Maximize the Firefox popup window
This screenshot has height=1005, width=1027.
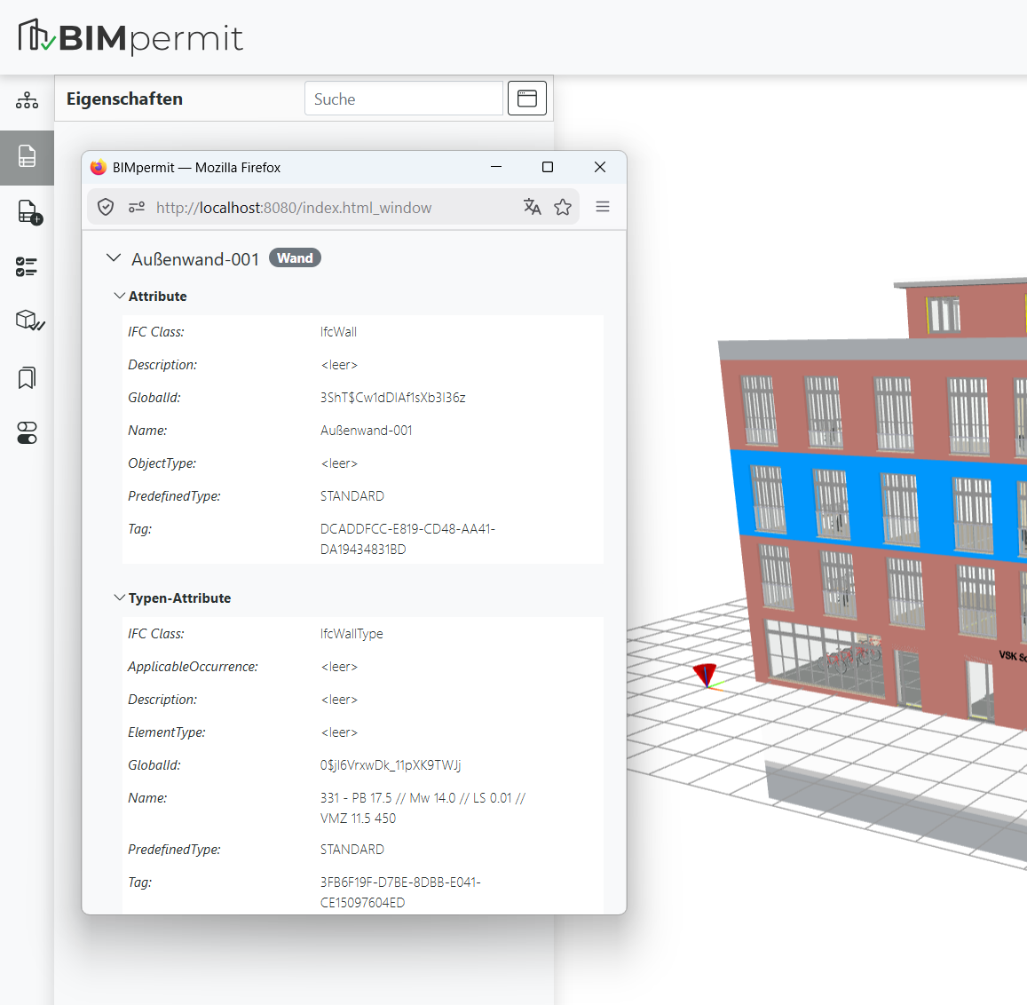(x=548, y=167)
